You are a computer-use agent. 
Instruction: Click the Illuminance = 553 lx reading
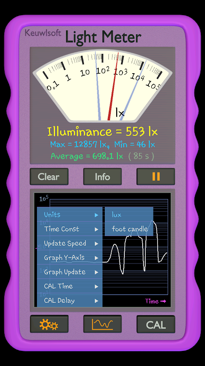(x=102, y=132)
